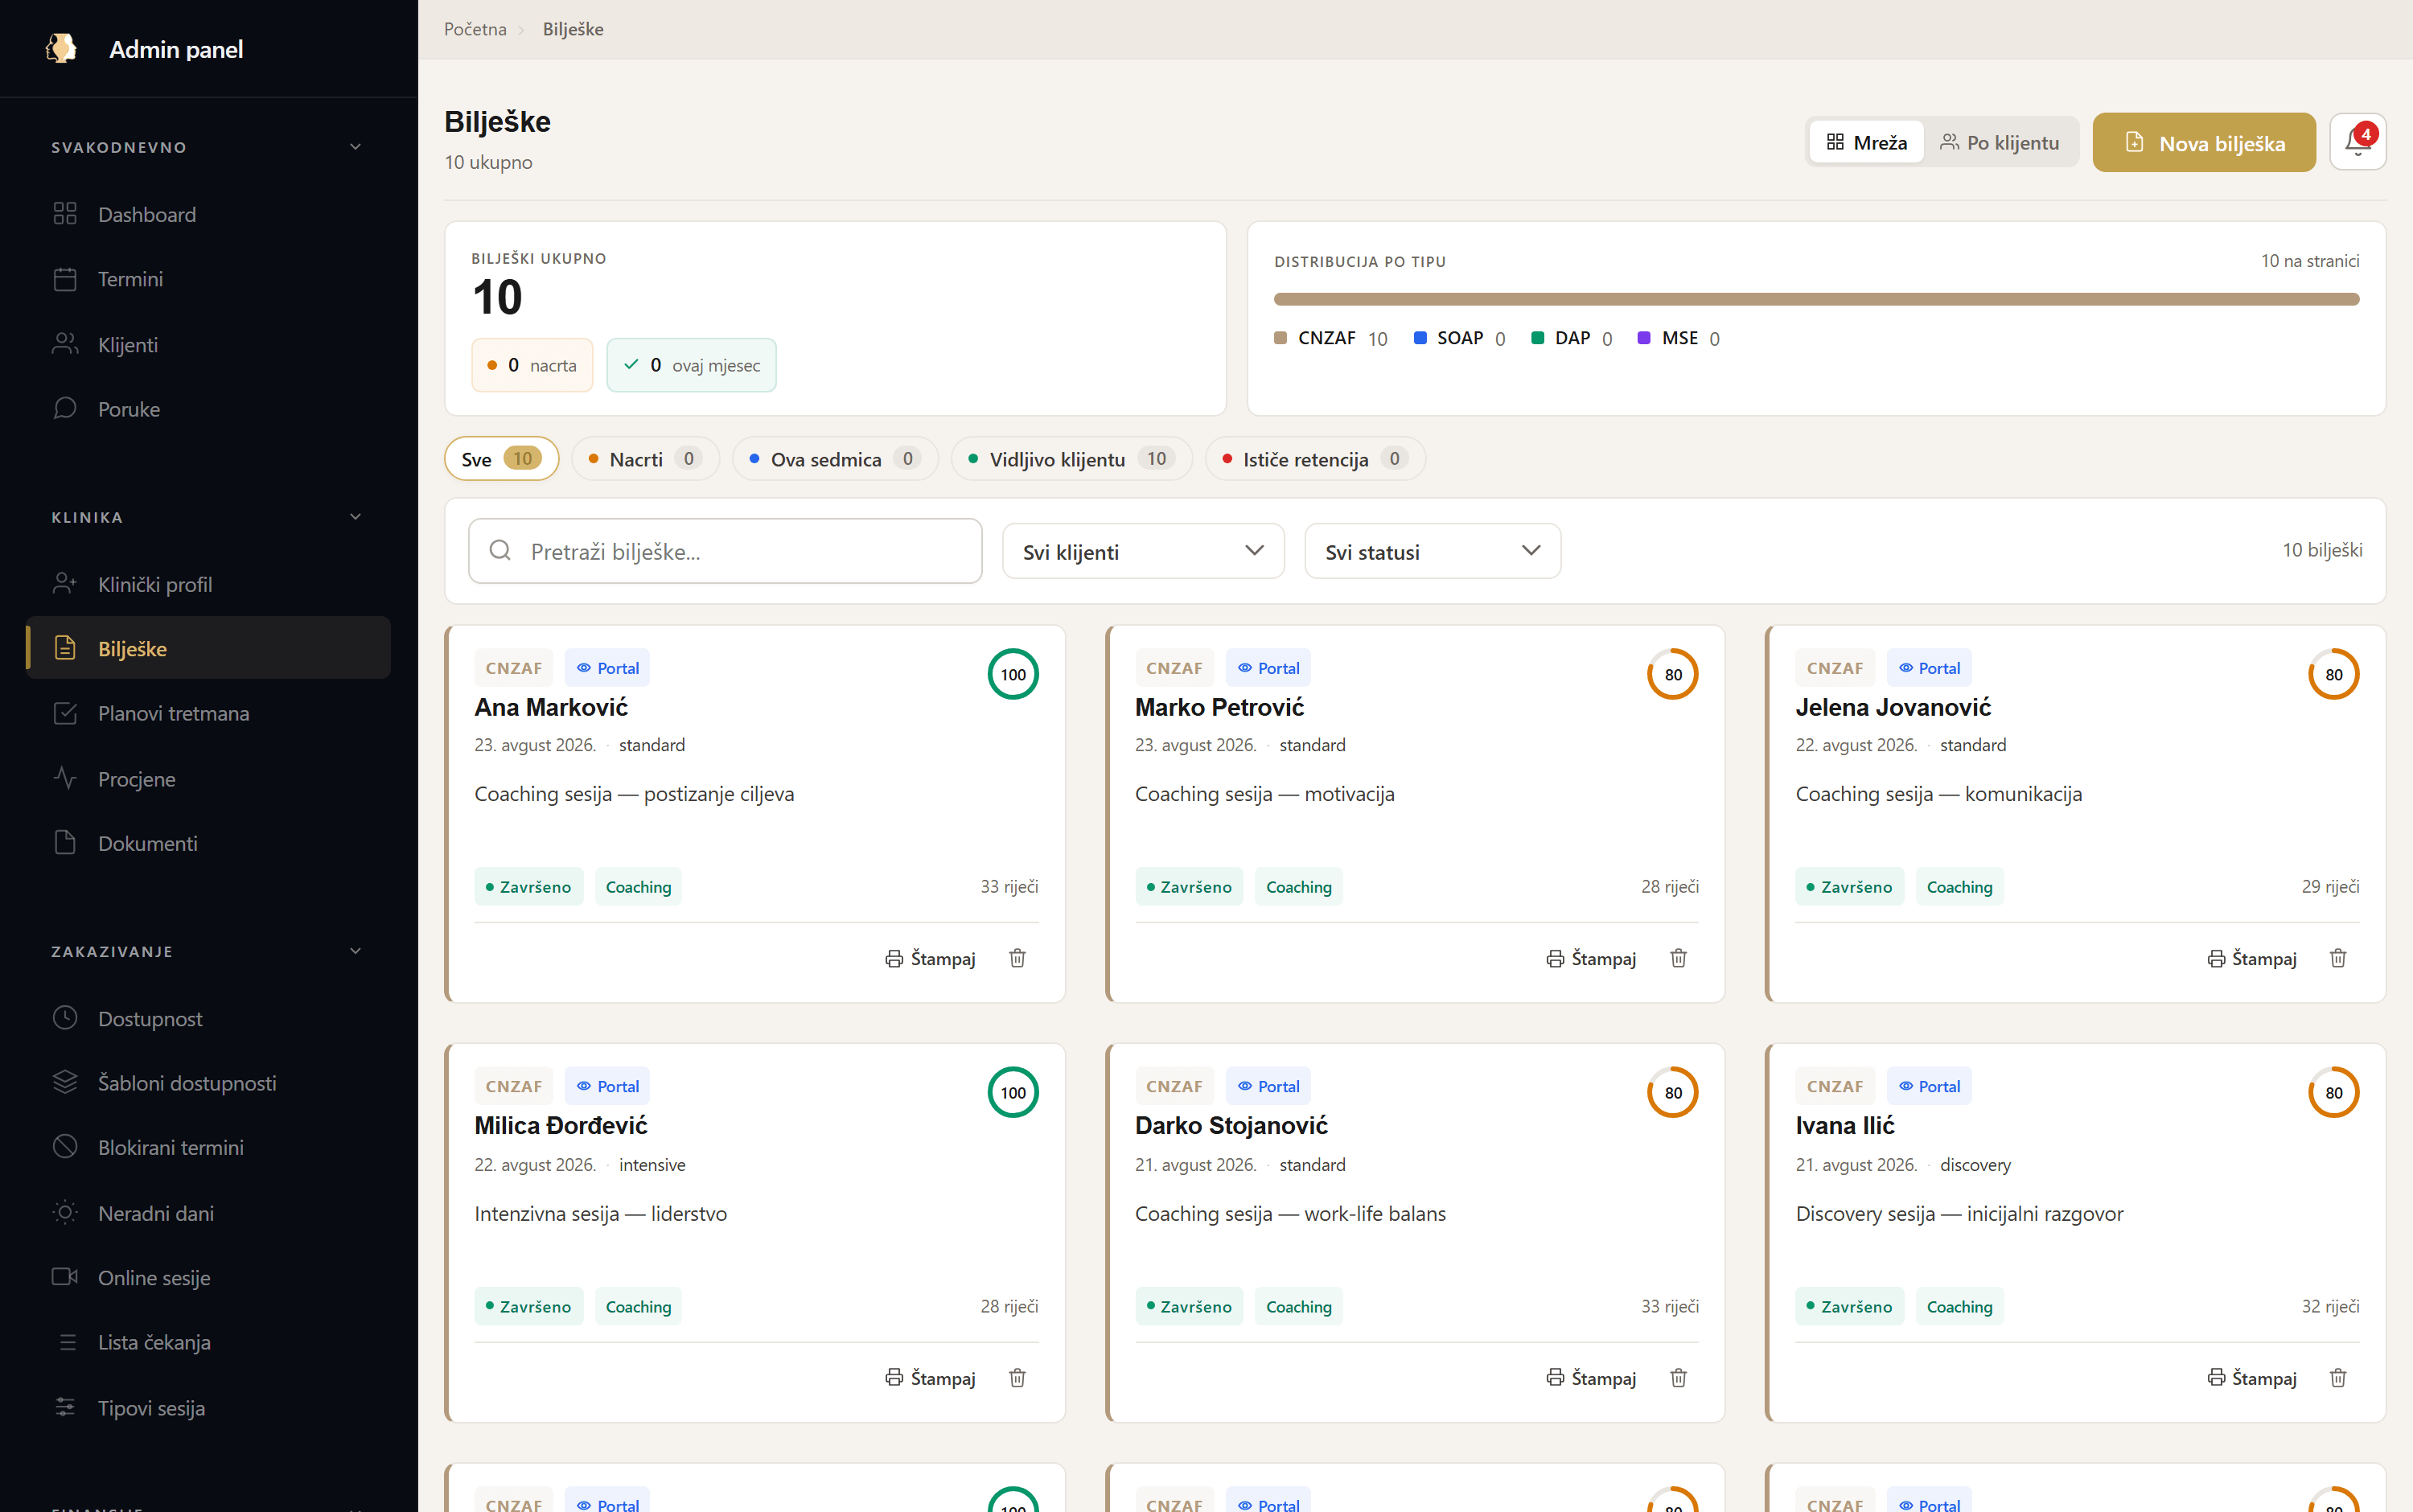The height and width of the screenshot is (1512, 2413).
Task: Filter notes by Vidljivo klijentu
Action: click(x=1071, y=459)
